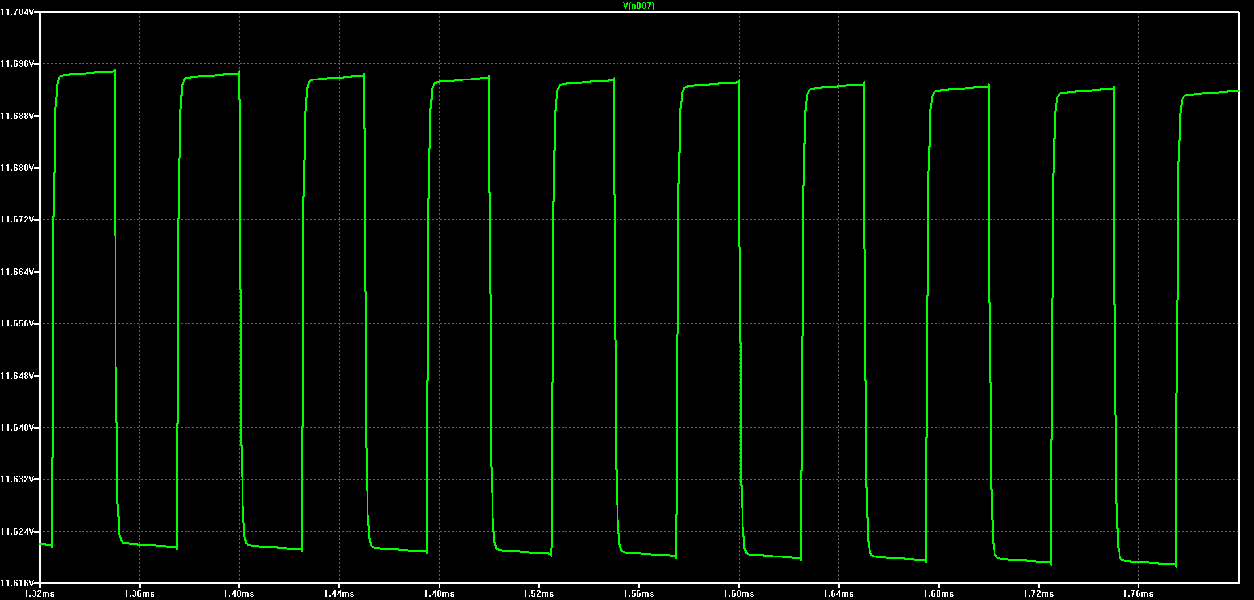
Task: Select the 11.640V axis value
Action: [16, 427]
